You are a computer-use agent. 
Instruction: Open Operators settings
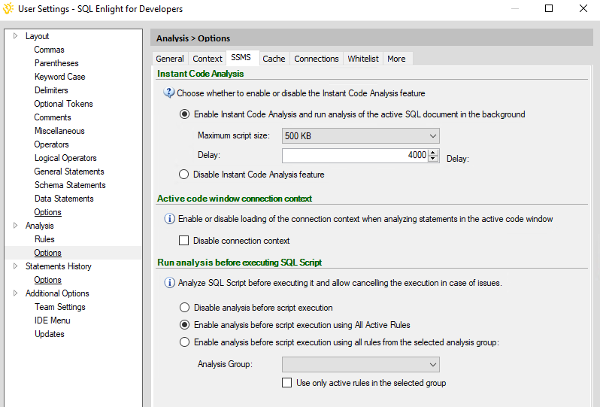(52, 144)
